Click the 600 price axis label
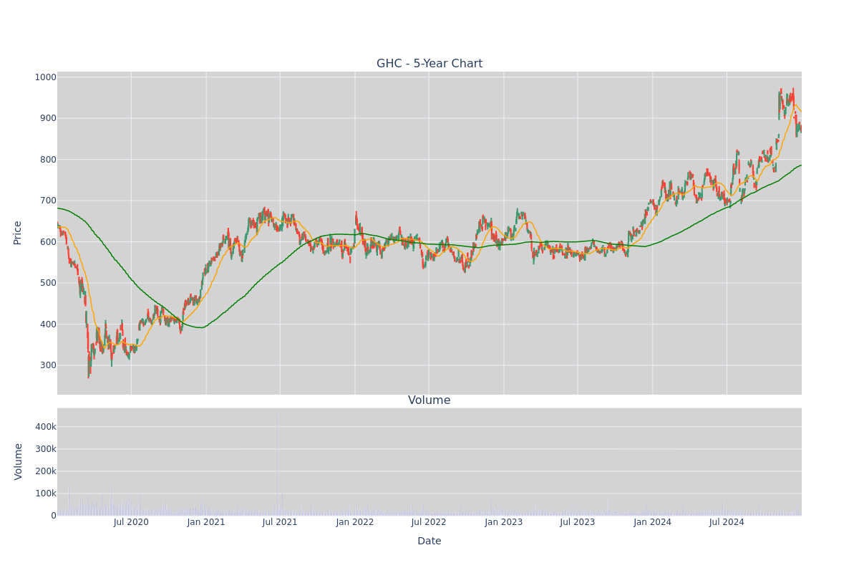Image resolution: width=859 pixels, height=573 pixels. tap(47, 242)
